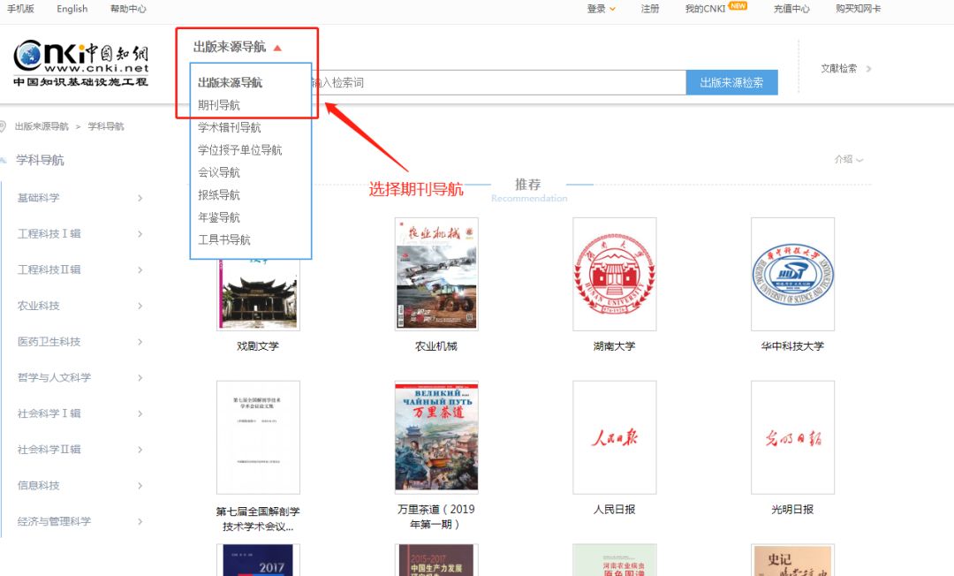Viewport: 954px width, 576px height.
Task: Open 湖南大学 emblem thumbnail
Action: pyautogui.click(x=615, y=275)
